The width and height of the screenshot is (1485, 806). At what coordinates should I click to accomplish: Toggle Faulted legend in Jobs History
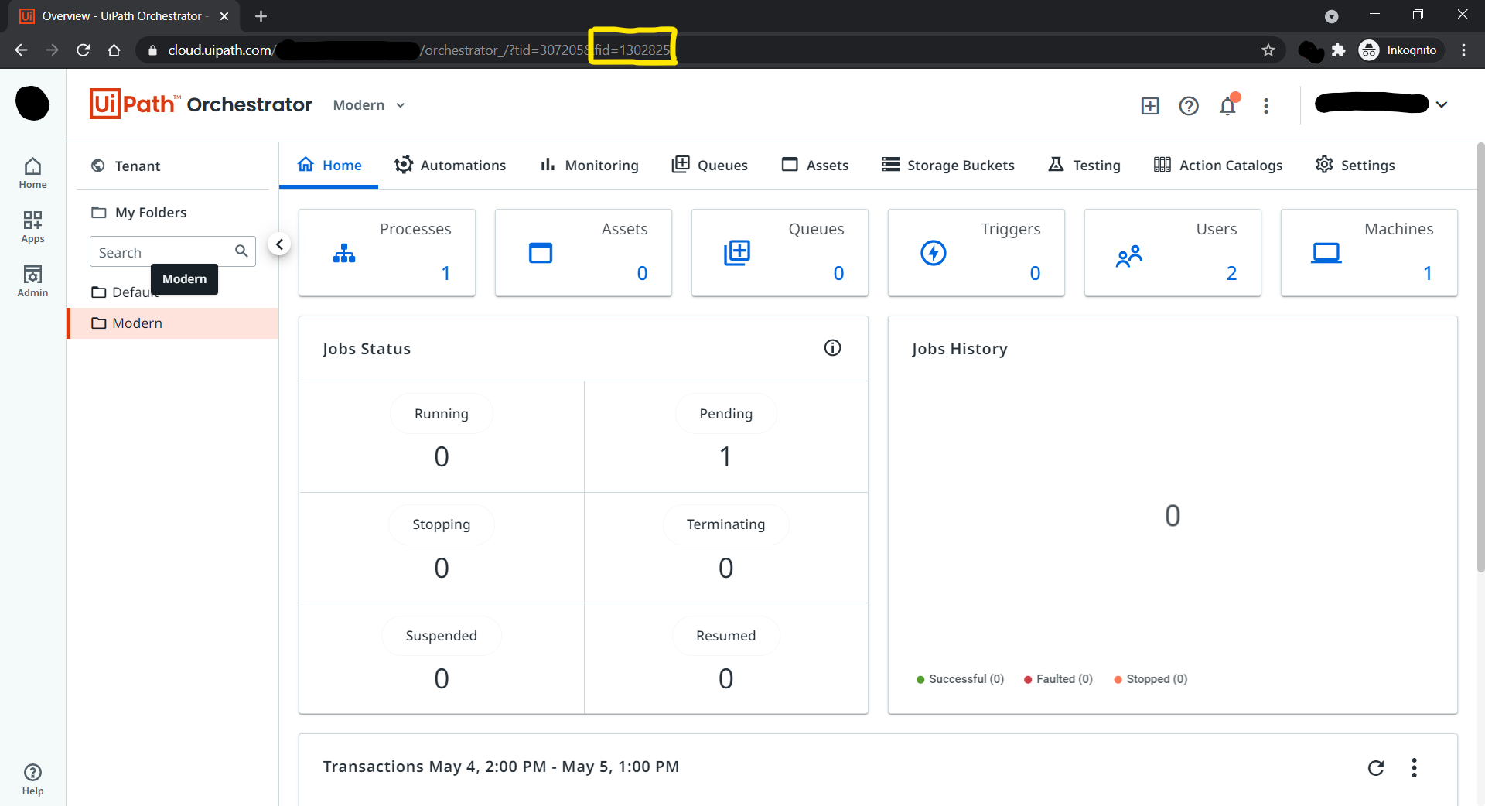coord(1058,679)
